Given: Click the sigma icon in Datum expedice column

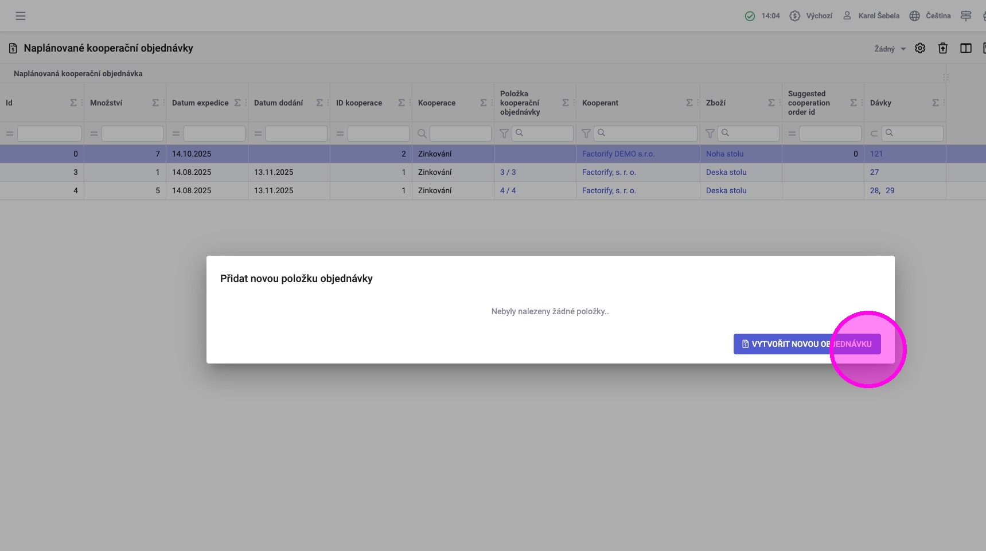Looking at the screenshot, I should pyautogui.click(x=237, y=103).
